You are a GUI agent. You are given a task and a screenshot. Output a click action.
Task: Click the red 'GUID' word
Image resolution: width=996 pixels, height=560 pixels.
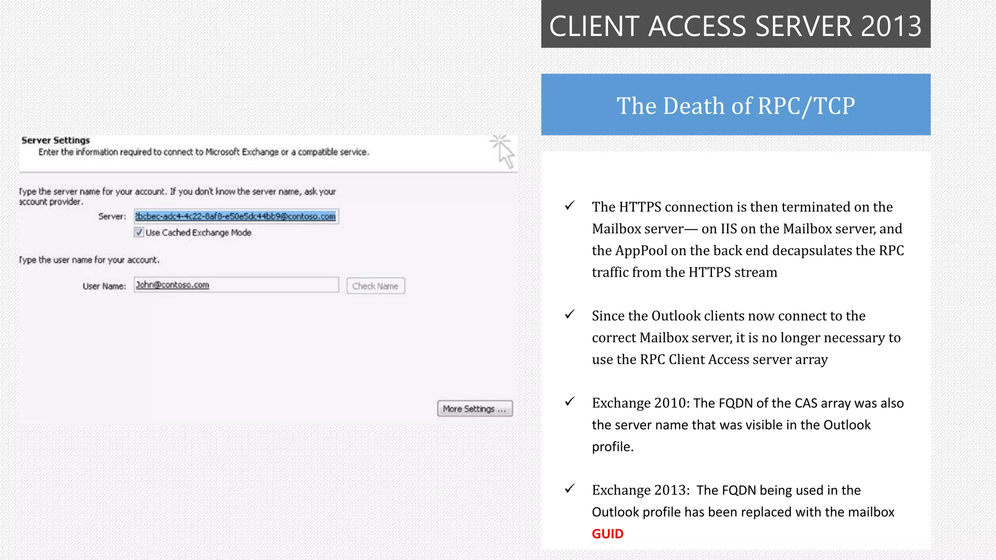[x=607, y=534]
